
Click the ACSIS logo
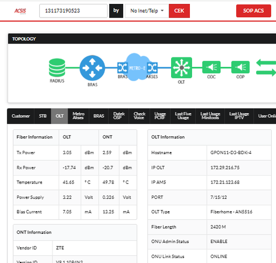point(20,11)
